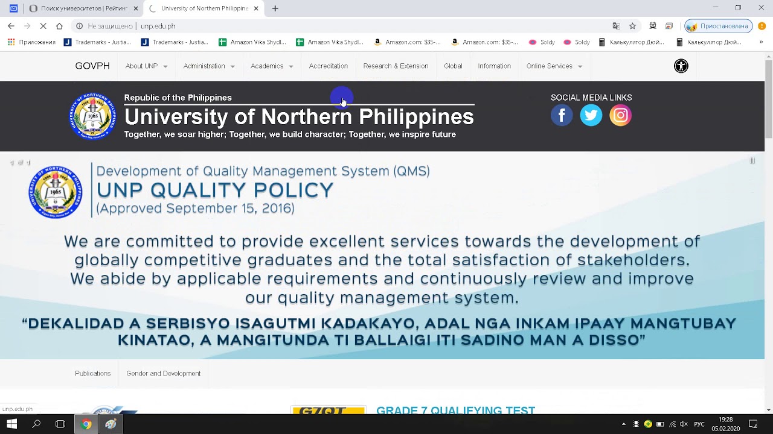Open the Publications link
This screenshot has height=434, width=773.
click(93, 374)
